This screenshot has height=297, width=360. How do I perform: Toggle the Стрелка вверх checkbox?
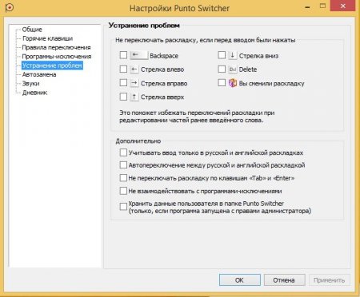tap(123, 97)
